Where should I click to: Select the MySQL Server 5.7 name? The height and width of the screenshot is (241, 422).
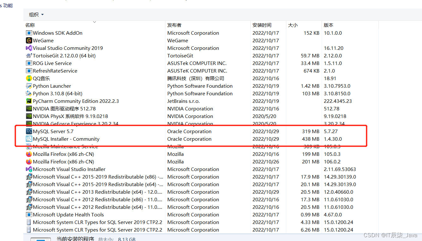(x=53, y=131)
